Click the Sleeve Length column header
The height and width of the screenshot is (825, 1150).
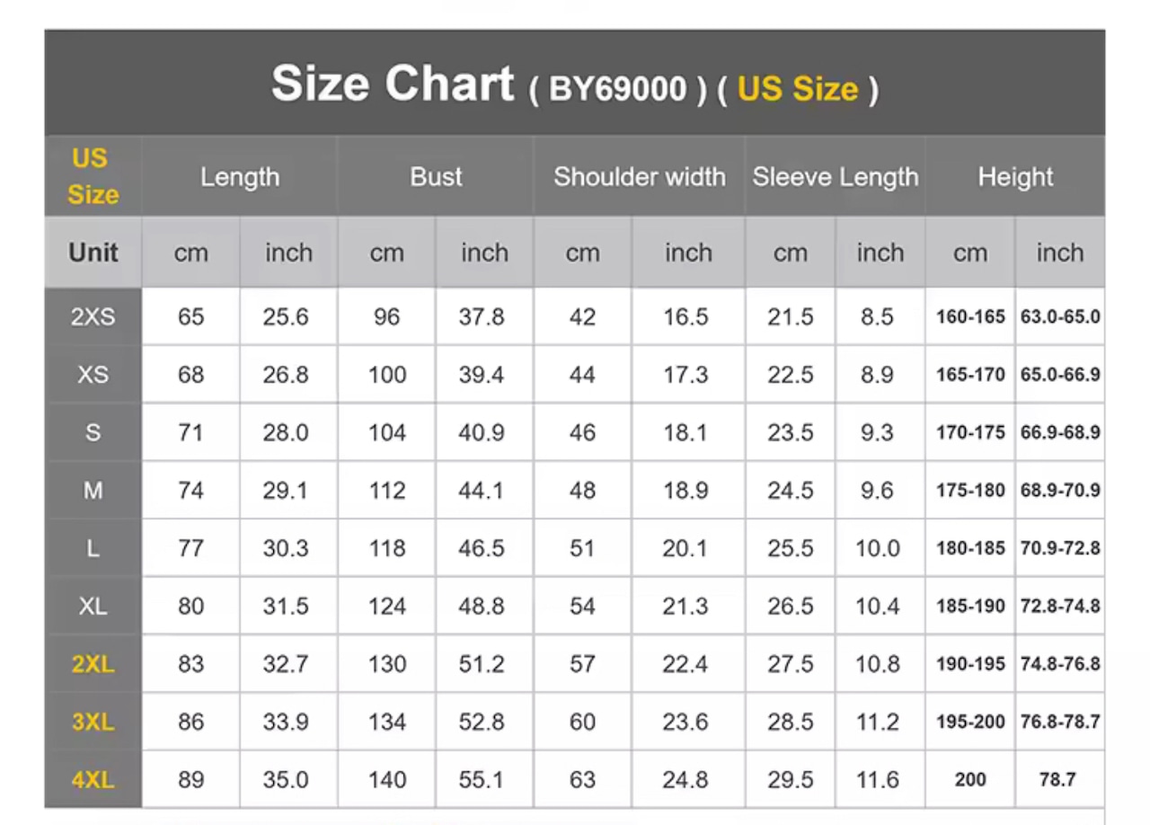pos(836,177)
